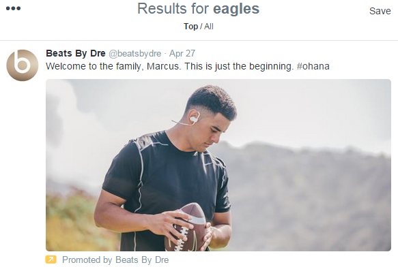Open the #ohana hashtag
Viewport: 398px width, 267px height.
(313, 66)
